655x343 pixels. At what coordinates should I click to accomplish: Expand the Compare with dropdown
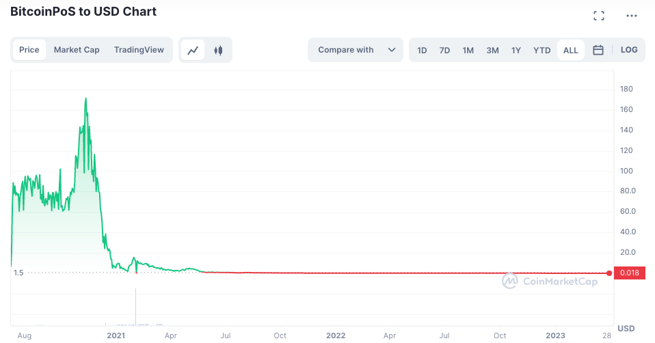356,50
